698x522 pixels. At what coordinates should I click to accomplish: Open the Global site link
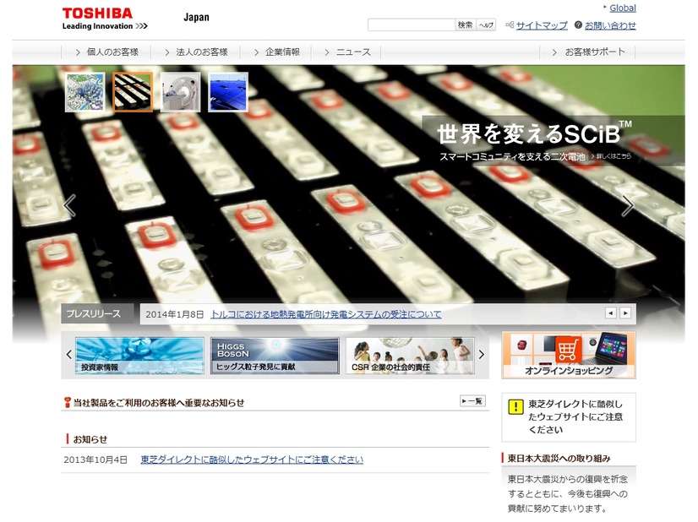(622, 8)
